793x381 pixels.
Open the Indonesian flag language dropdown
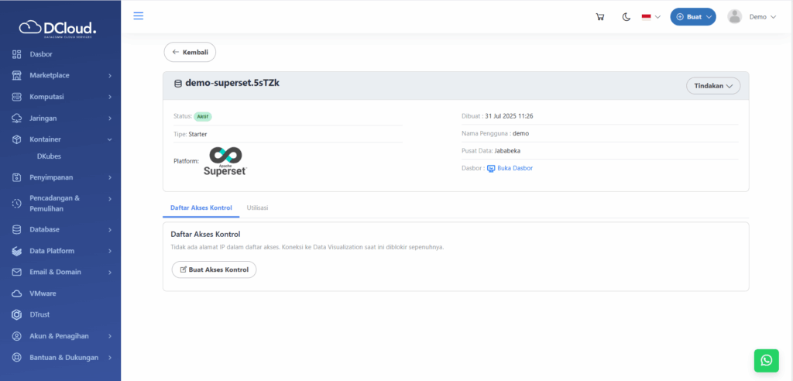651,17
